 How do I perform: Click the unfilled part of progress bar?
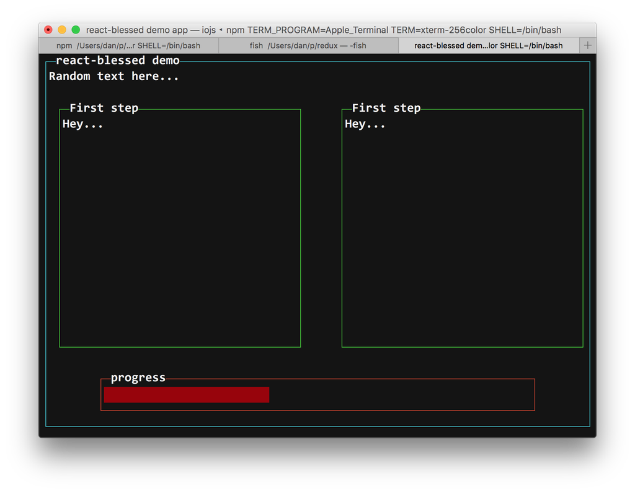[x=400, y=395]
